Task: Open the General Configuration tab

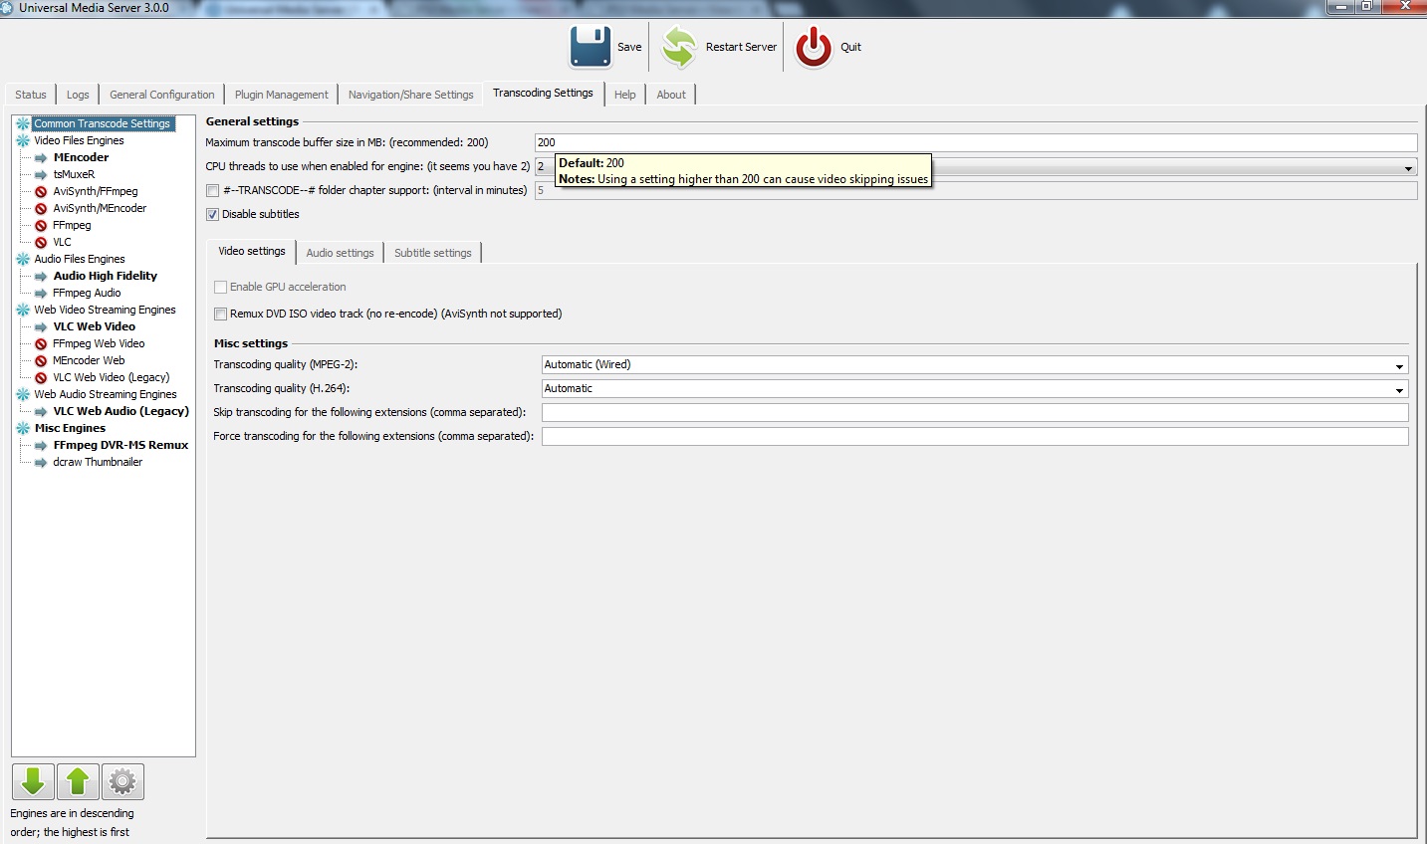Action: pyautogui.click(x=162, y=95)
